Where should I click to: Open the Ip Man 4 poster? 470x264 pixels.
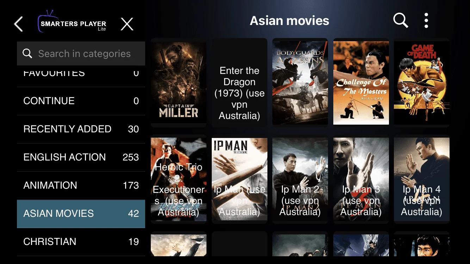click(x=422, y=180)
